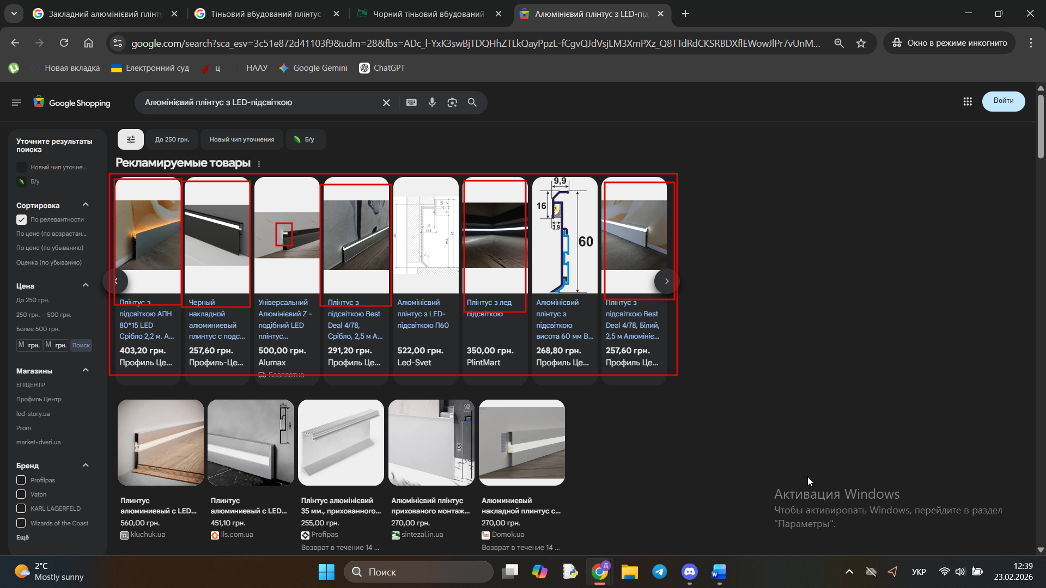Bookmark this page with the star icon
The width and height of the screenshot is (1046, 588).
click(861, 43)
